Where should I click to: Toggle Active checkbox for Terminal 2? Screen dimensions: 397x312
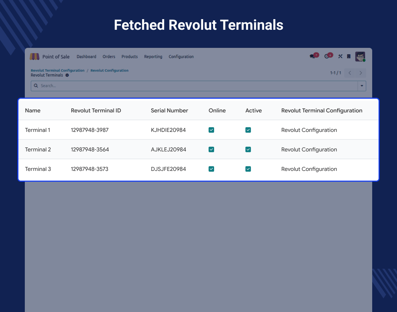pyautogui.click(x=248, y=149)
